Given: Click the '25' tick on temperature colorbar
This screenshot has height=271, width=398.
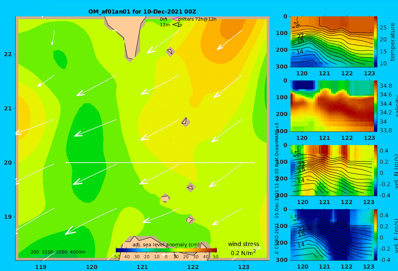Looking at the screenshot, I should pyautogui.click(x=383, y=27).
